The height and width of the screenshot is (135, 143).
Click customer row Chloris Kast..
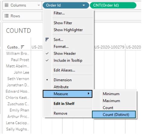17,98
